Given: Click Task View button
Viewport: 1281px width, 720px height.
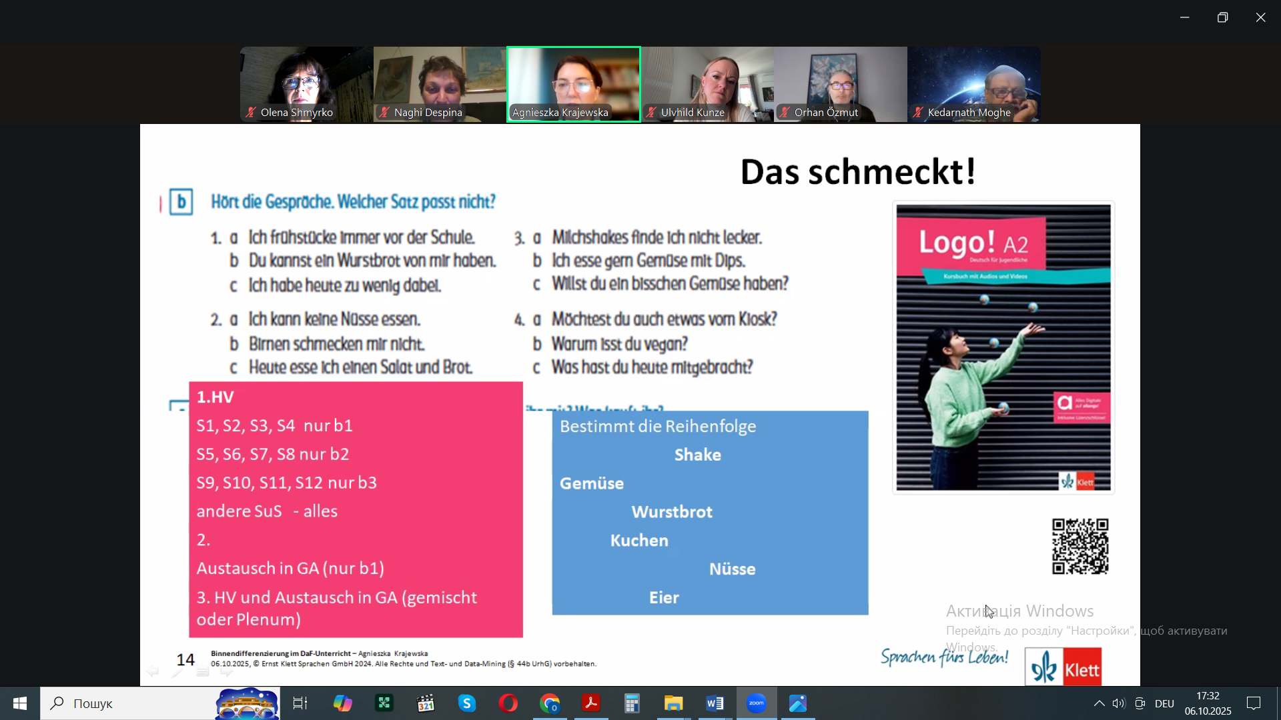Looking at the screenshot, I should tap(300, 703).
